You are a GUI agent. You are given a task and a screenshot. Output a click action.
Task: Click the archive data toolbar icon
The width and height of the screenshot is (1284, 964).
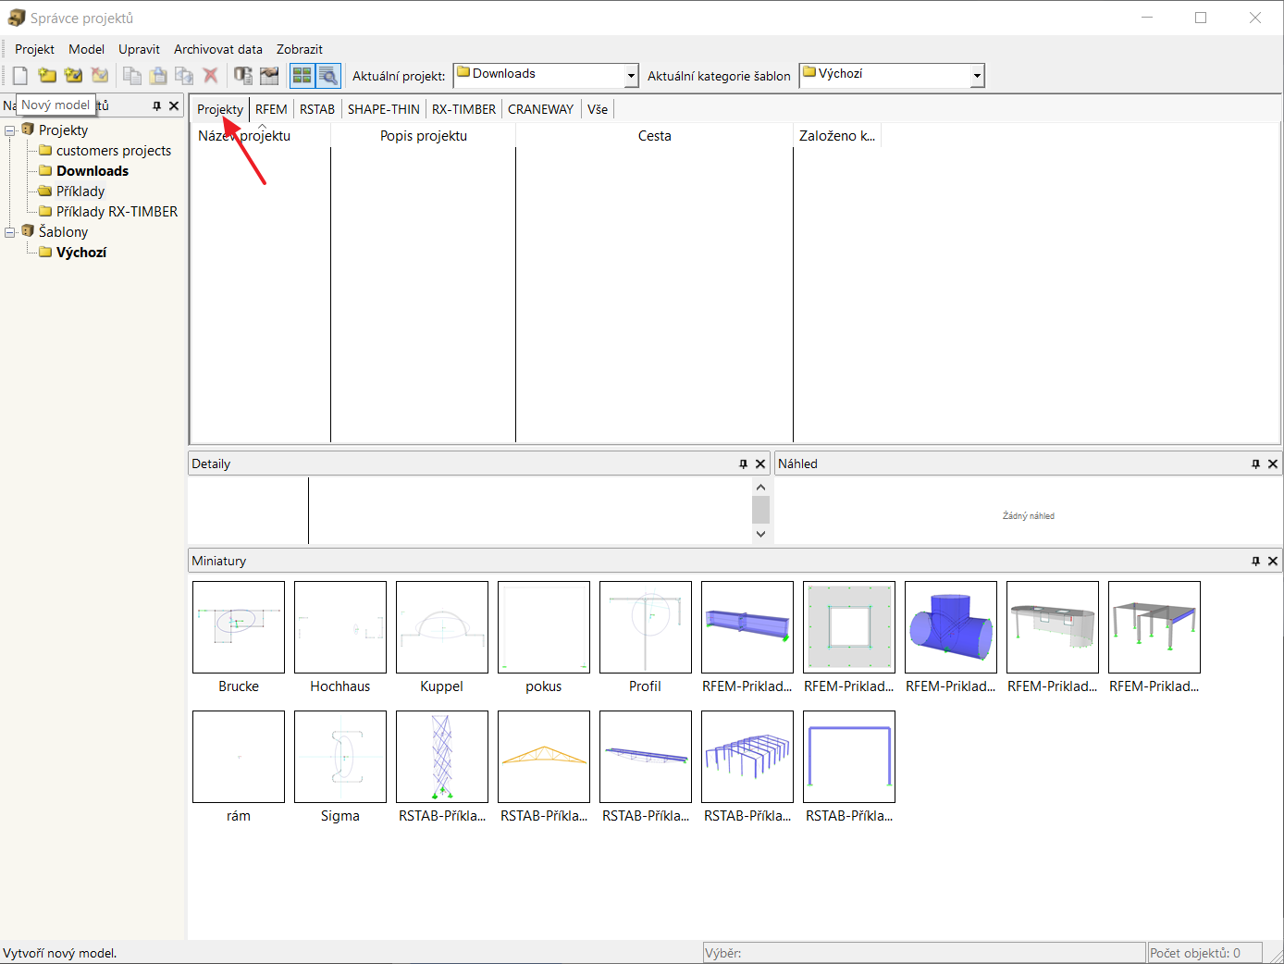coord(243,76)
